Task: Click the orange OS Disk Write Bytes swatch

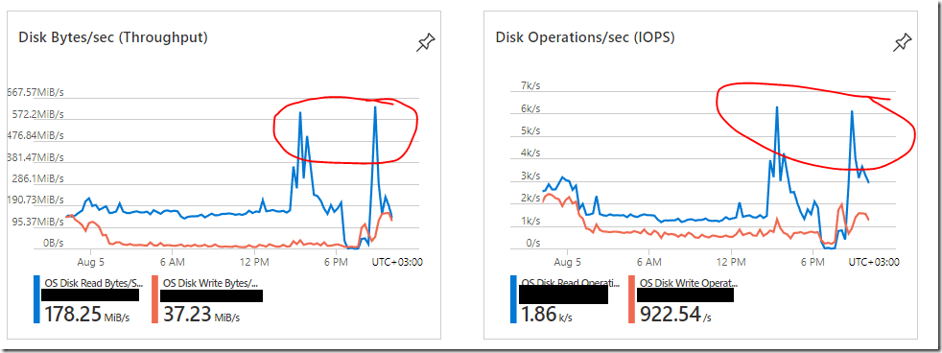Action: (x=155, y=299)
